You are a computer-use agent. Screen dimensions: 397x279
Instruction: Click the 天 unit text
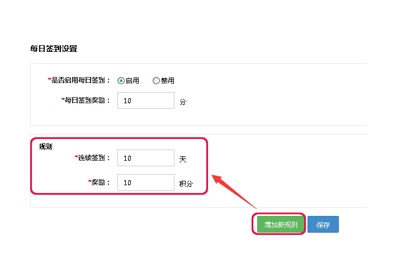point(183,159)
